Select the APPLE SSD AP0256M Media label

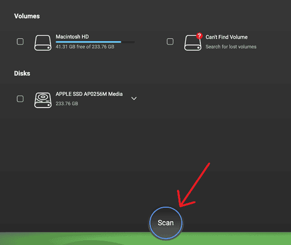(x=89, y=94)
